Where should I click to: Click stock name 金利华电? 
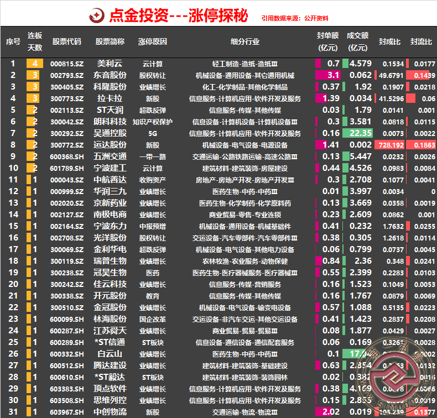(x=110, y=249)
